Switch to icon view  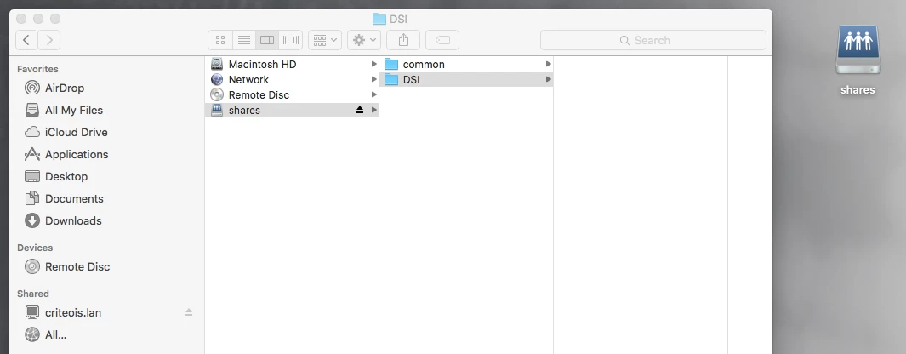tap(220, 40)
